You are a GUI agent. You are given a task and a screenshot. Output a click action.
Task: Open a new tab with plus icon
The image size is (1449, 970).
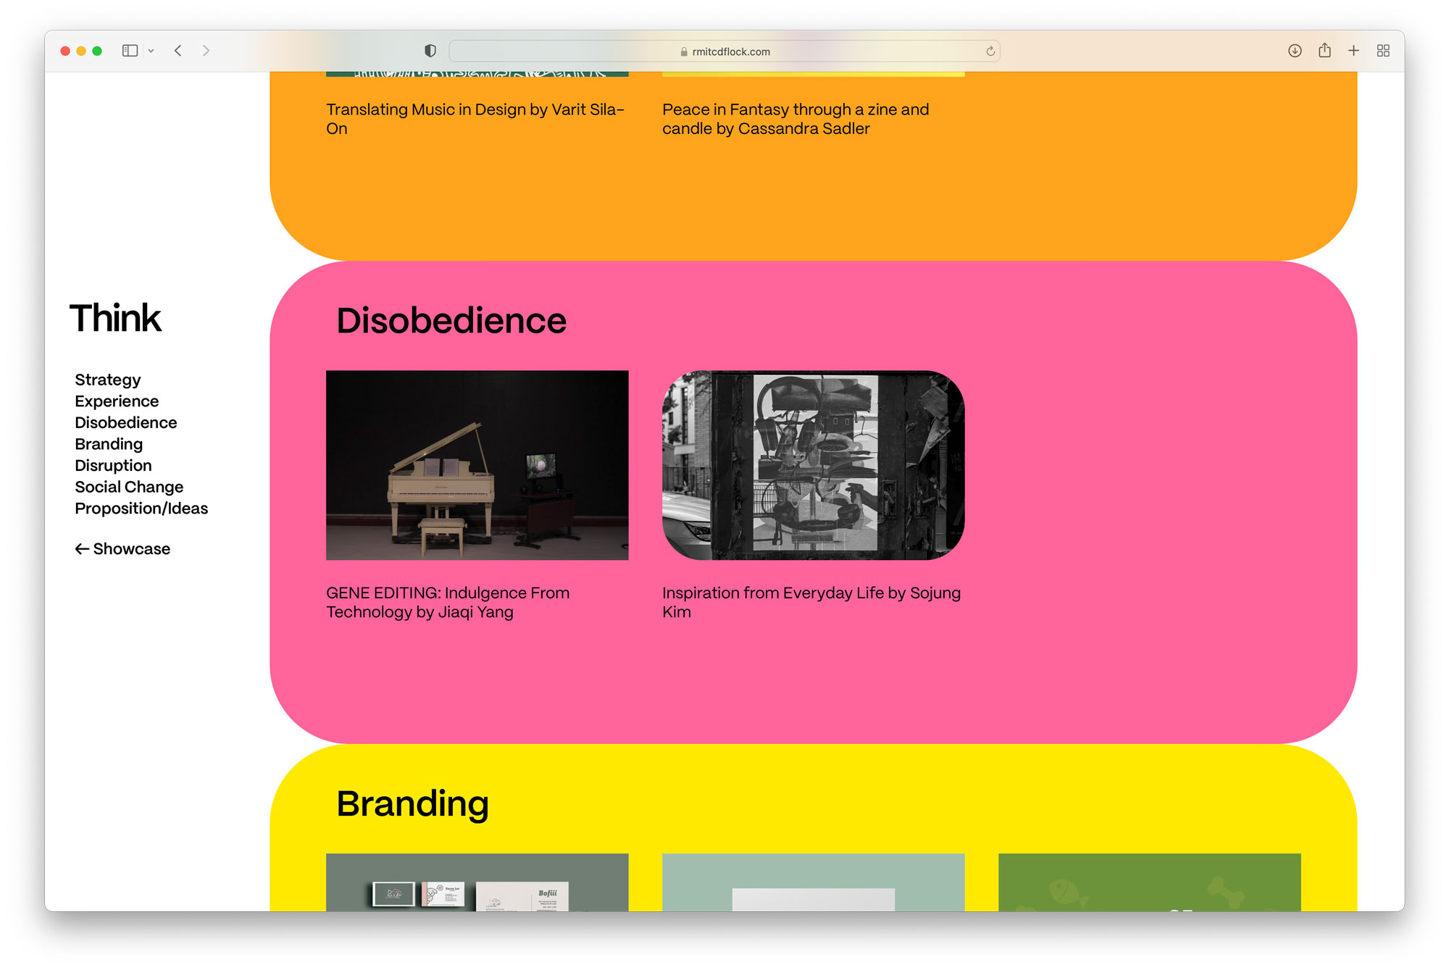(1353, 51)
